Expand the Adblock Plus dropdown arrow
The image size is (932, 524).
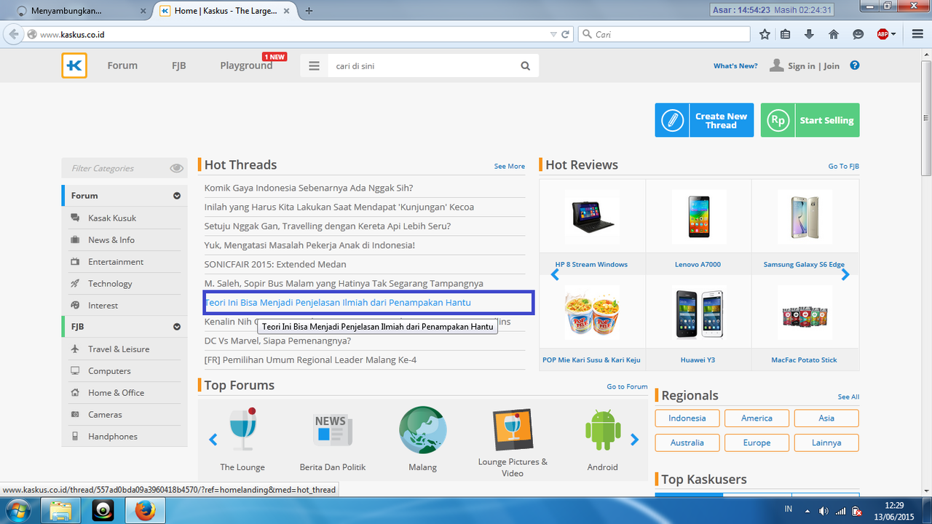[893, 34]
